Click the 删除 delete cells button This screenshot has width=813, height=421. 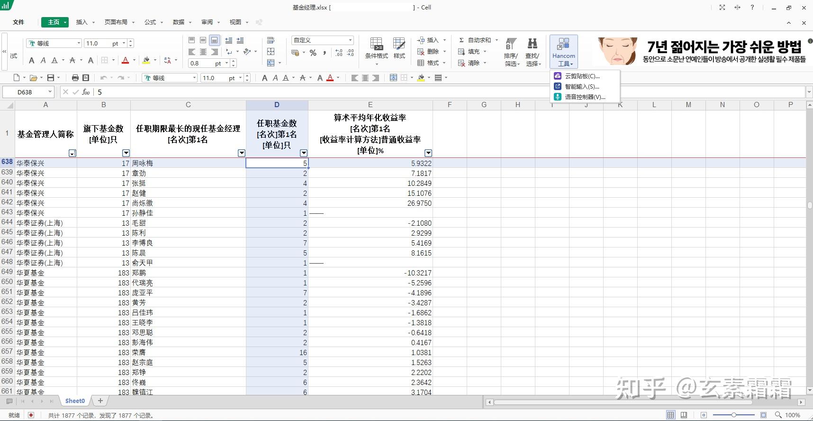point(429,52)
